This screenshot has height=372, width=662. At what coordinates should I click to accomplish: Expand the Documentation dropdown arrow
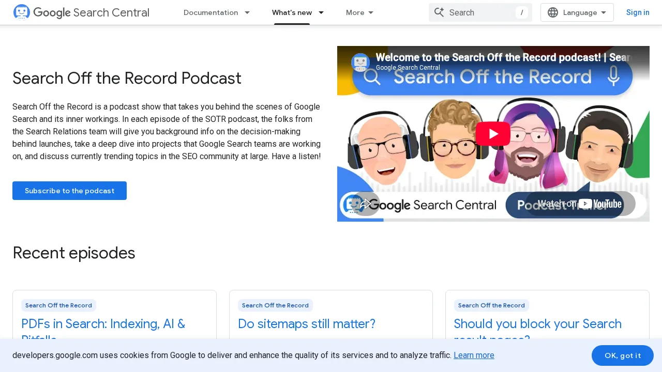[247, 12]
